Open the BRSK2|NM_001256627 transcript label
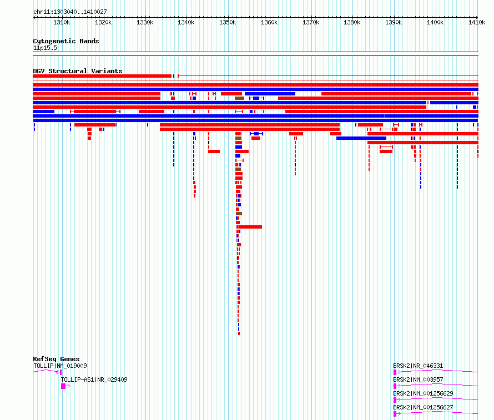This screenshot has height=420, width=494. pos(423,407)
